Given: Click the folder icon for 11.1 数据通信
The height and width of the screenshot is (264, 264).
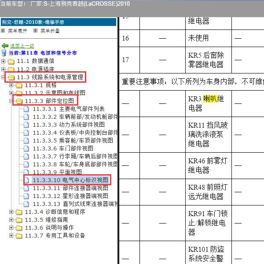Looking at the screenshot, I should pos(11,62).
